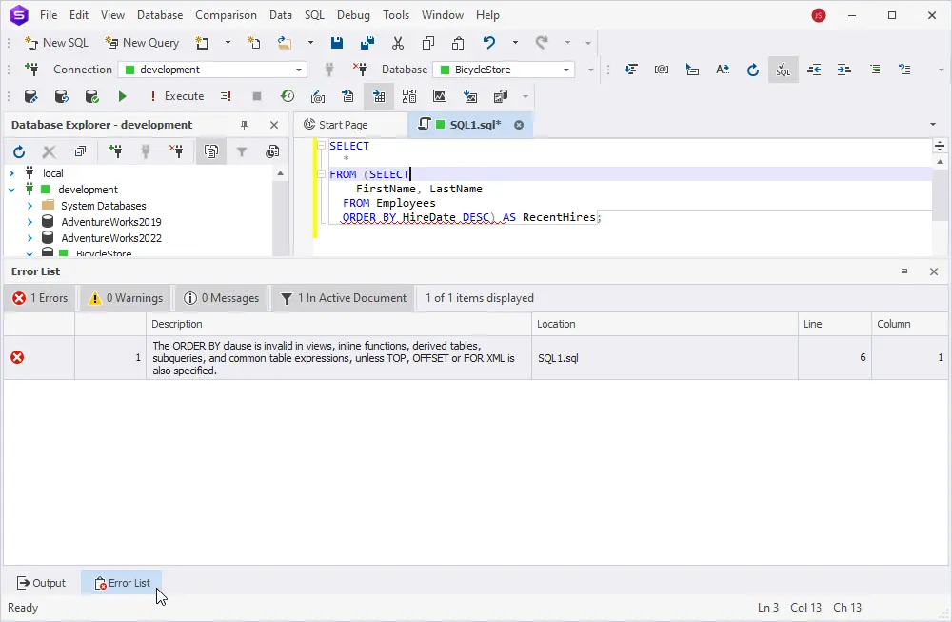Select the ORDER BY error row
The image size is (952, 622).
(x=333, y=358)
